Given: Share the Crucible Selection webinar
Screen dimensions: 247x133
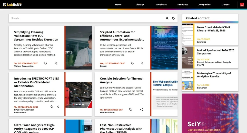Looking at the screenshot, I should (x=142, y=109).
